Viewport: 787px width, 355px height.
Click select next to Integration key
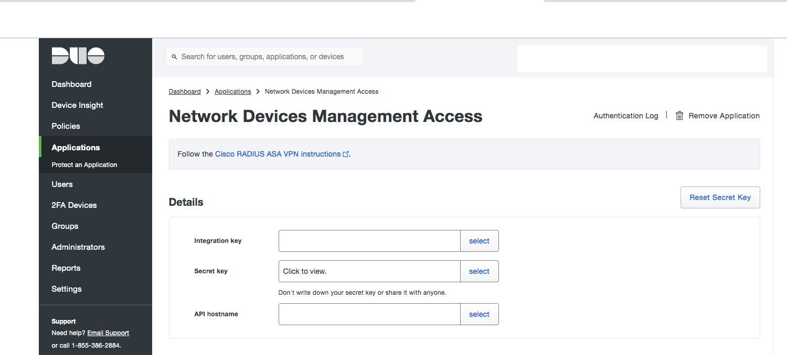tap(480, 241)
